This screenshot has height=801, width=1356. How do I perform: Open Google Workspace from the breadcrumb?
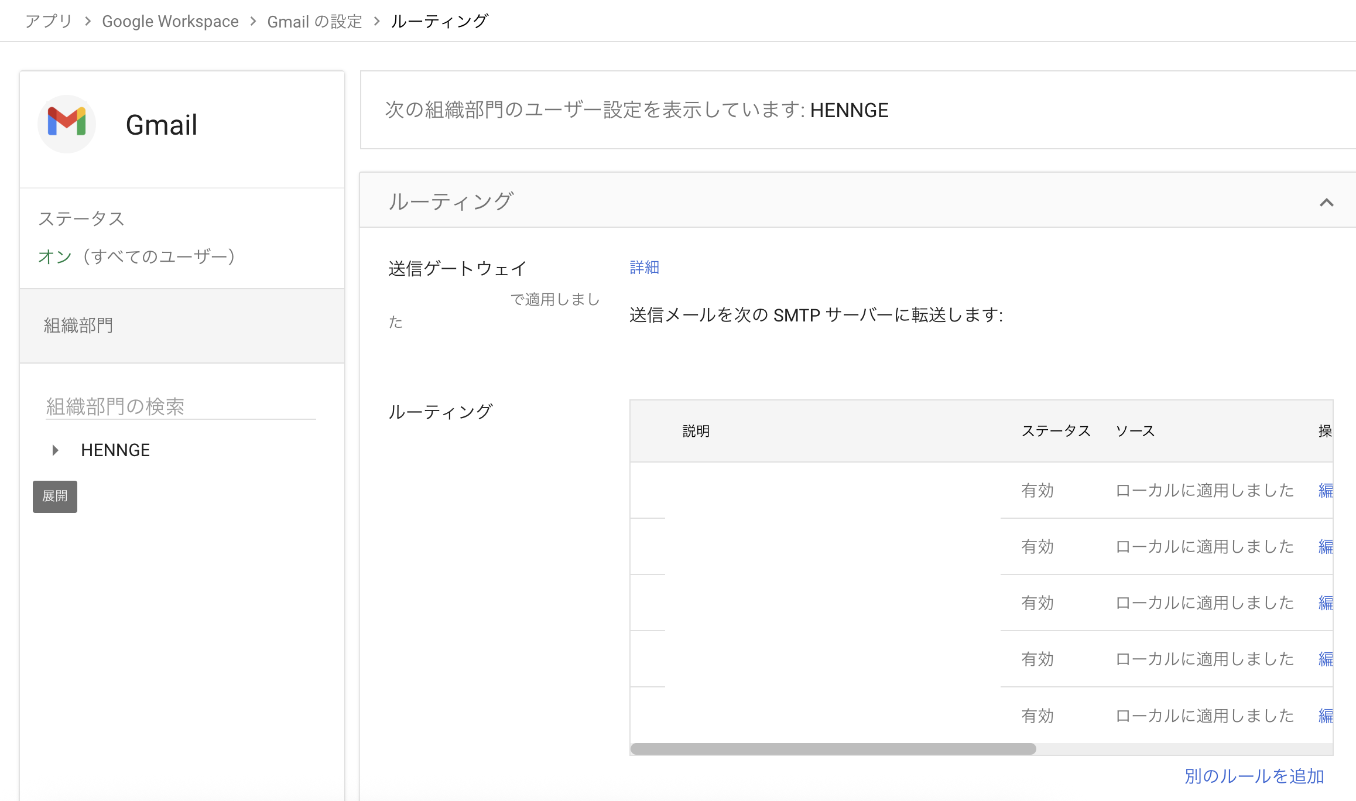(170, 21)
